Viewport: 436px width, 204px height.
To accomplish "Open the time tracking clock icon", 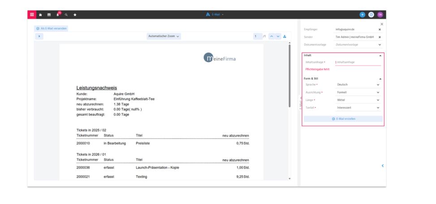I will (x=371, y=15).
